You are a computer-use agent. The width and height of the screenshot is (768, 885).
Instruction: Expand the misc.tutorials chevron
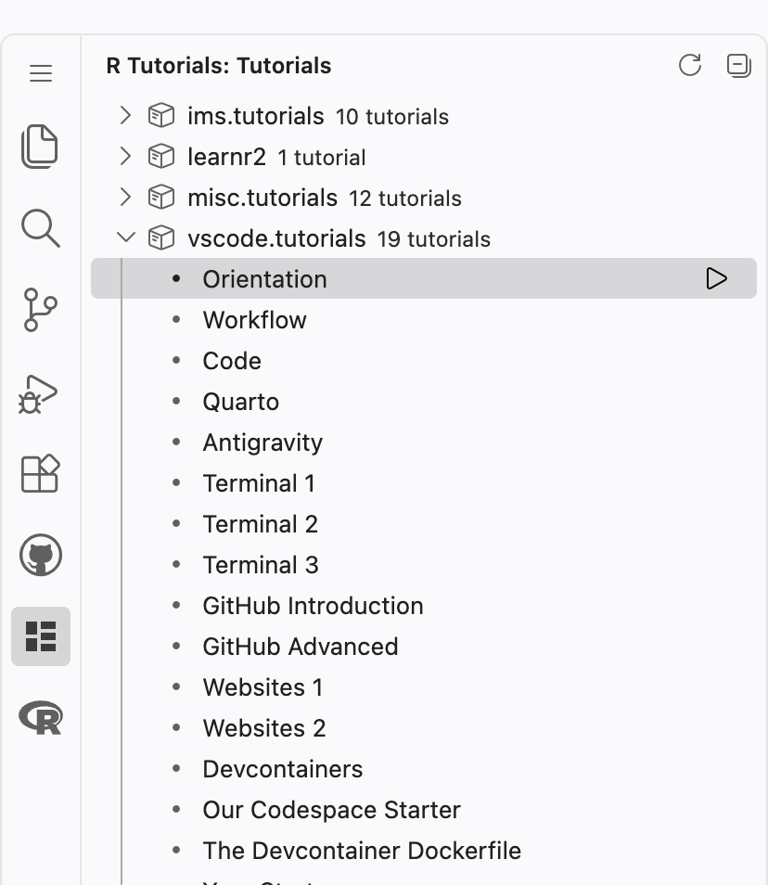(125, 197)
